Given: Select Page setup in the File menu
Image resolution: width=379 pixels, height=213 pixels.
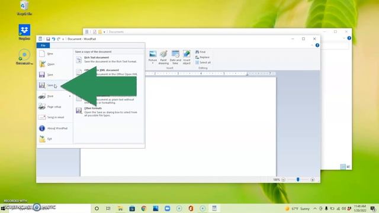Looking at the screenshot, I should click(x=54, y=106).
